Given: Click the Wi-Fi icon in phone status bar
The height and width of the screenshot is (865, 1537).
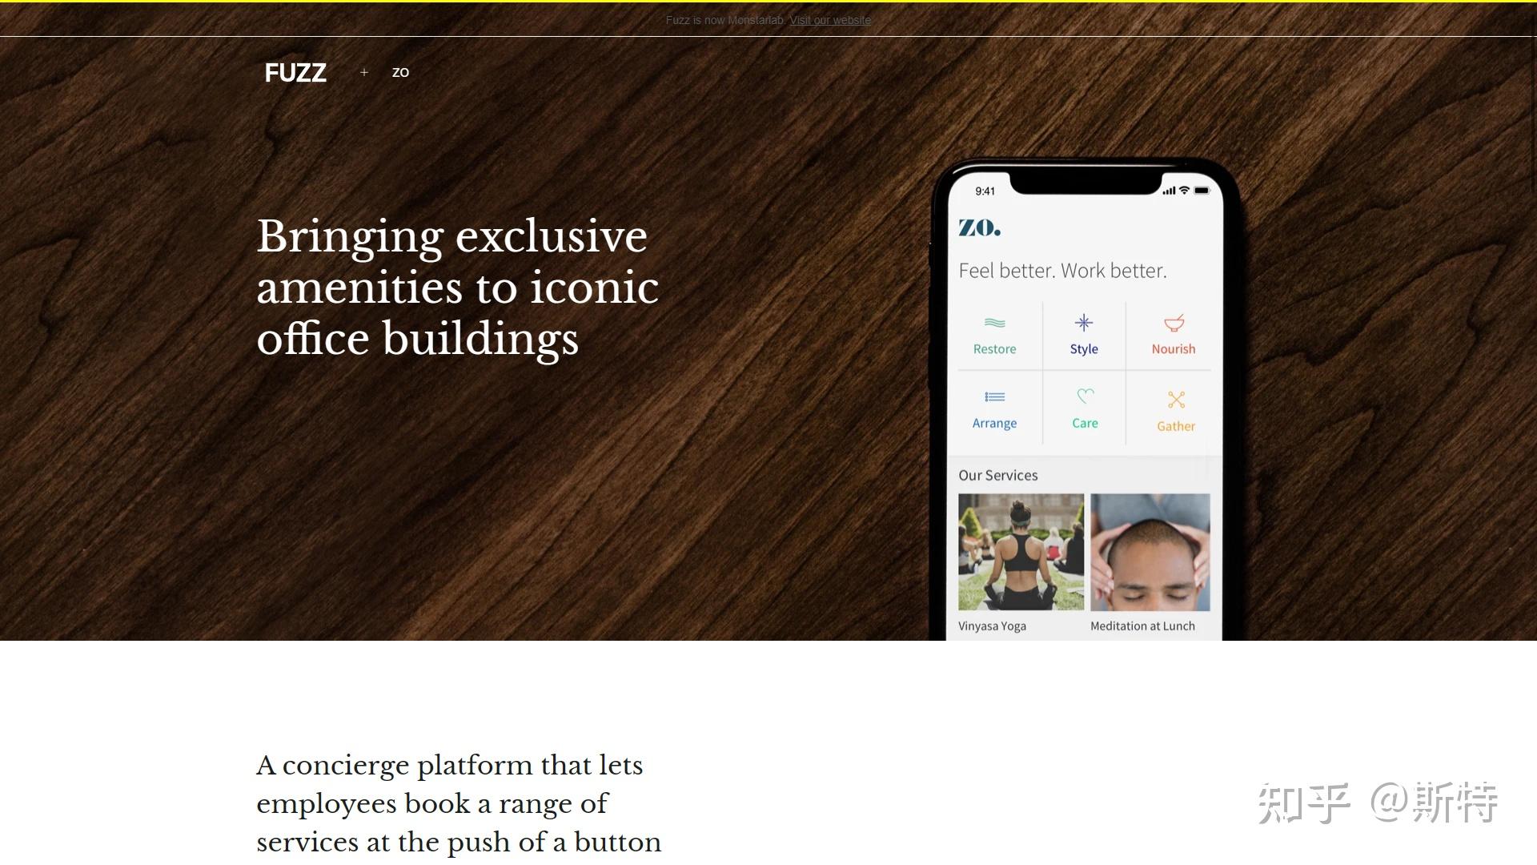Looking at the screenshot, I should [1184, 191].
